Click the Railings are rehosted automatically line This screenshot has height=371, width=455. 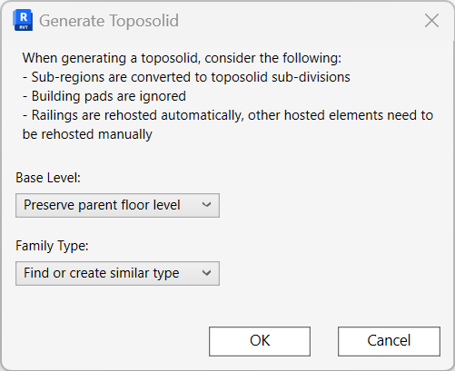tap(228, 115)
